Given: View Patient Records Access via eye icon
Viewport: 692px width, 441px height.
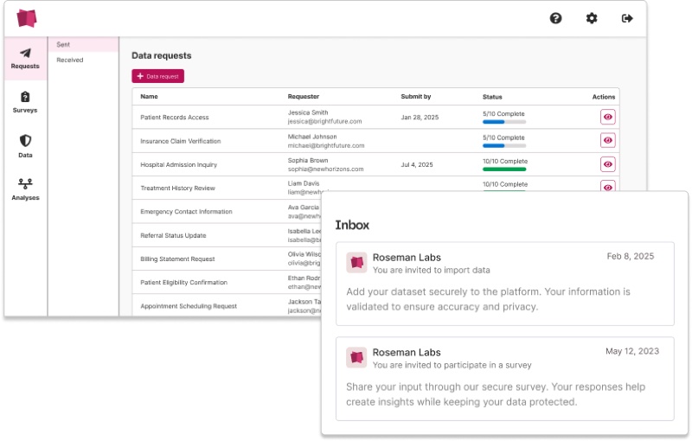Looking at the screenshot, I should point(608,117).
